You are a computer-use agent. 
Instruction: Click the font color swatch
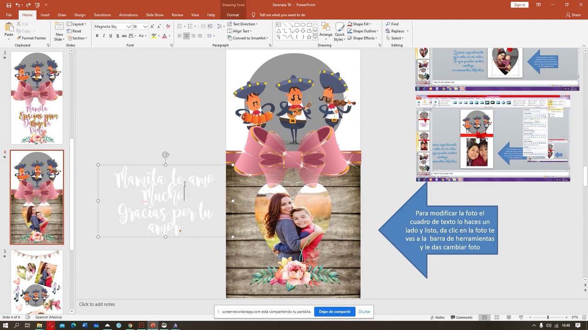164,36
